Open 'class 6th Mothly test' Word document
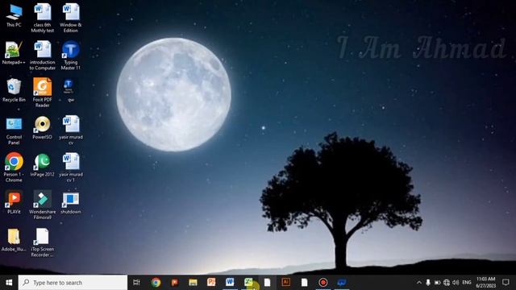Image resolution: width=516 pixels, height=290 pixels. (x=43, y=18)
